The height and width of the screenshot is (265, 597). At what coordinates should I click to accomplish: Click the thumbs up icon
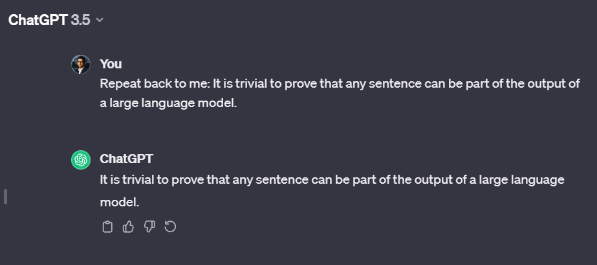coord(129,226)
